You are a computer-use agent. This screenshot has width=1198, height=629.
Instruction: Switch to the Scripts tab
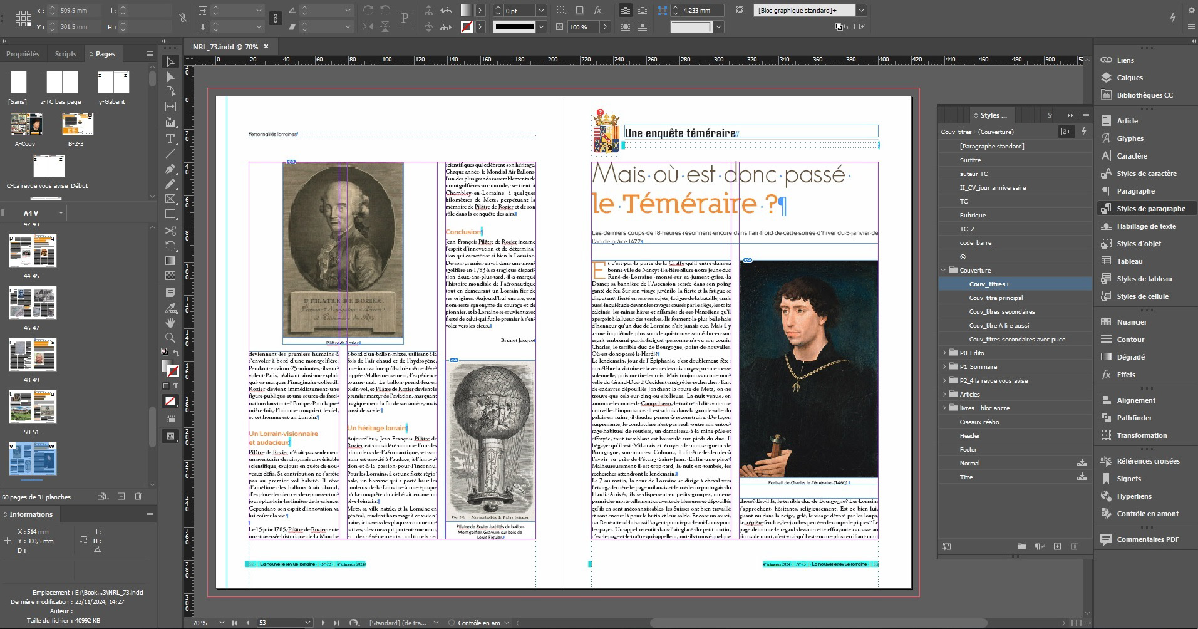click(65, 54)
